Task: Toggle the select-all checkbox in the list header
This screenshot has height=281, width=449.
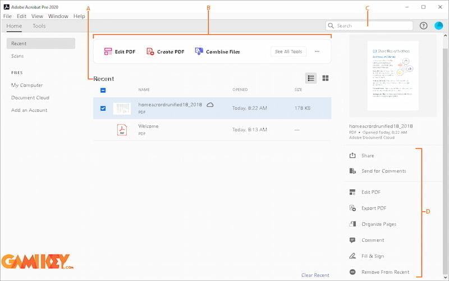Action: [x=103, y=90]
